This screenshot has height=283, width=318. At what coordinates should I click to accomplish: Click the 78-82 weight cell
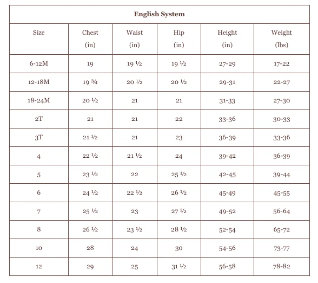point(281,267)
